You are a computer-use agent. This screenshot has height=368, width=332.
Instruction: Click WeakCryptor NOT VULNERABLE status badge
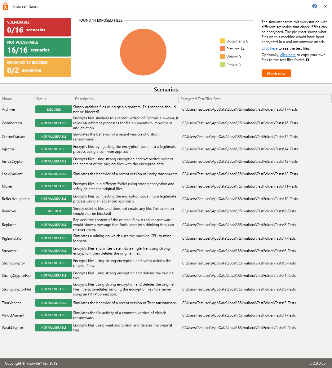(x=54, y=328)
